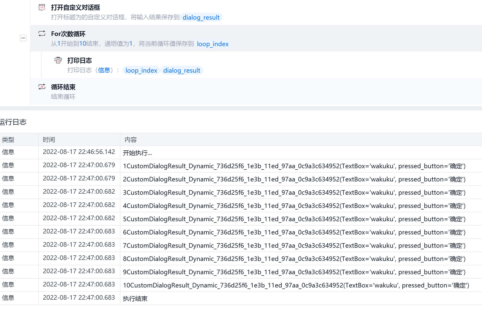Click dialog_result tag in print log step
The image size is (482, 314).
182,70
